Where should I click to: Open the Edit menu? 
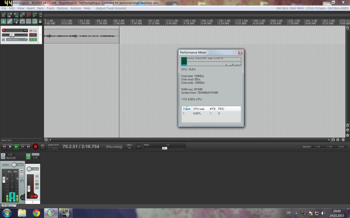pyautogui.click(x=12, y=8)
